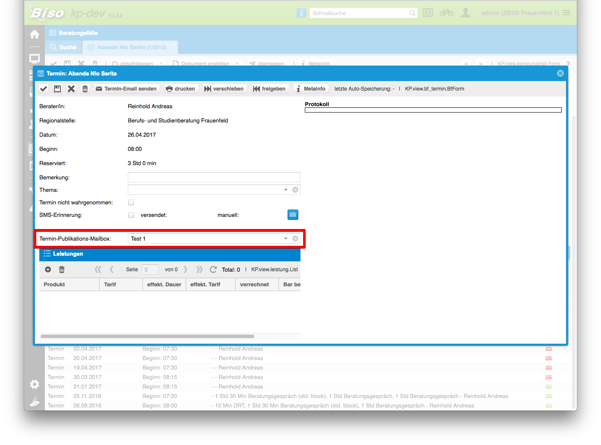Click the checkmark confirm icon in Termin toolbar
This screenshot has height=445, width=601.
[x=44, y=89]
